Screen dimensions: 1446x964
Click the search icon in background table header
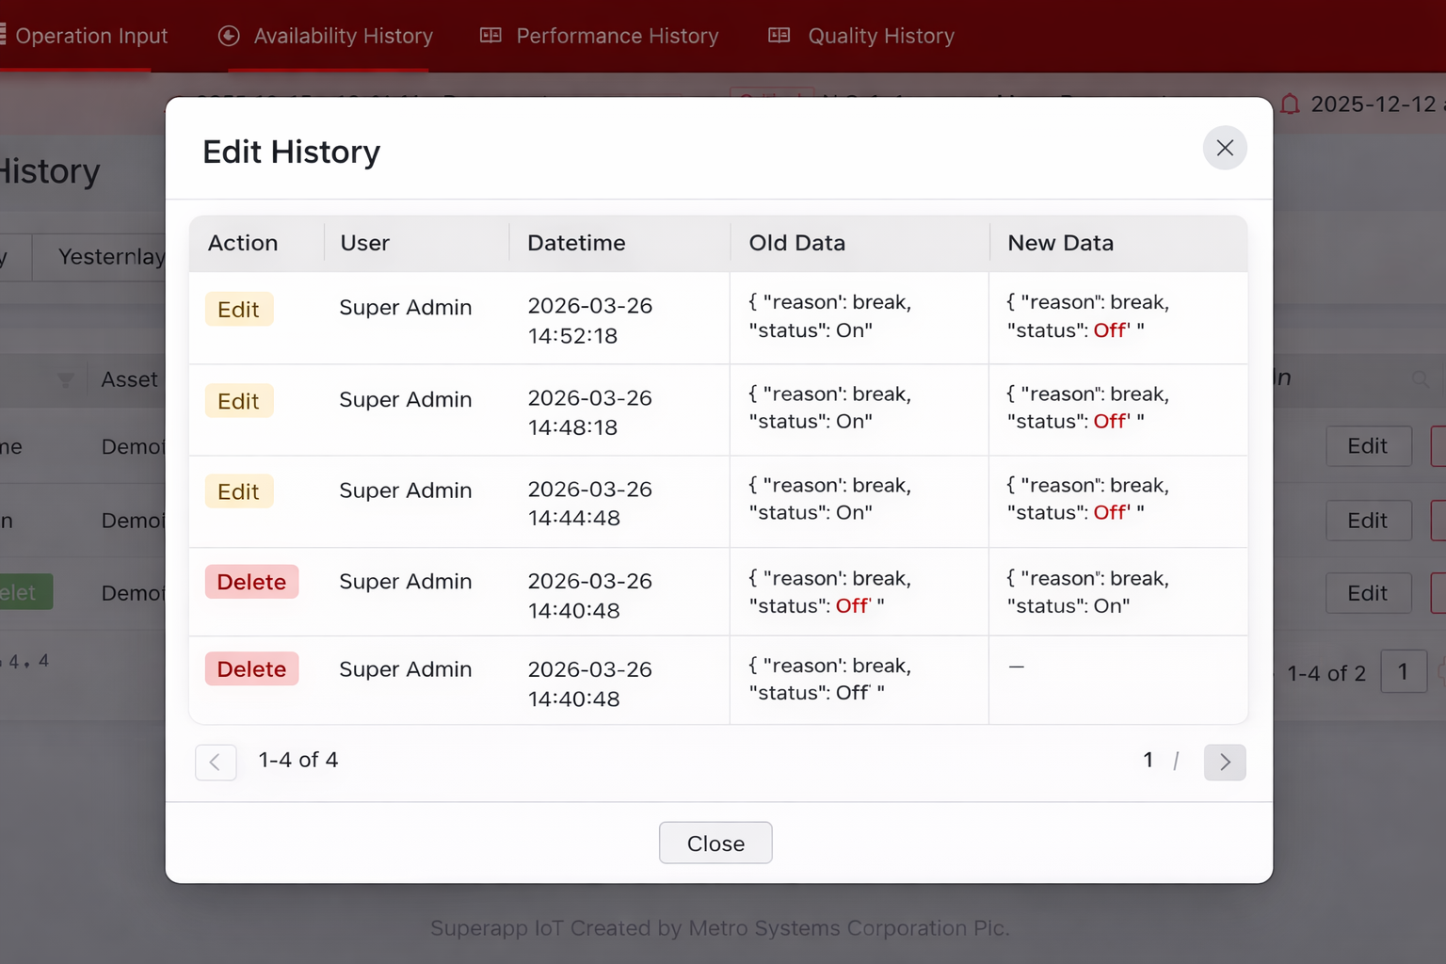point(1420,378)
